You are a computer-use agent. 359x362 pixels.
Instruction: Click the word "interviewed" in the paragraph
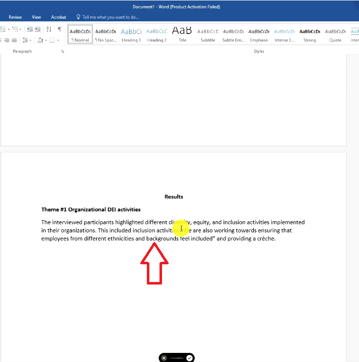[67, 222]
